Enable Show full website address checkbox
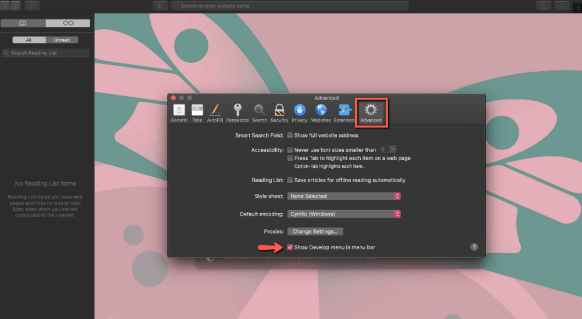Image resolution: width=582 pixels, height=319 pixels. click(x=290, y=135)
